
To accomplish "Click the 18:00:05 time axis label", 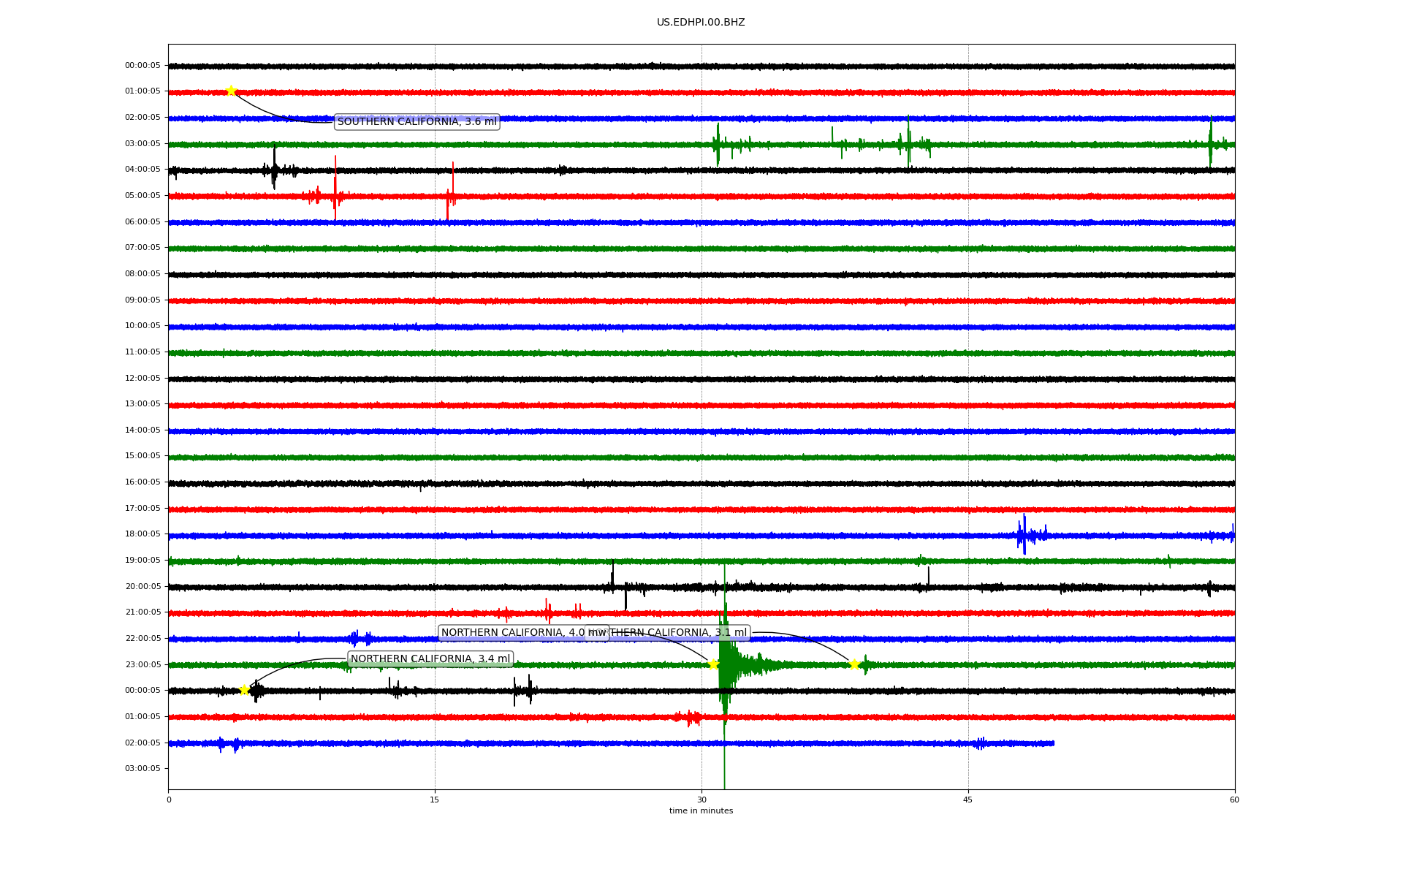I will pos(142,534).
